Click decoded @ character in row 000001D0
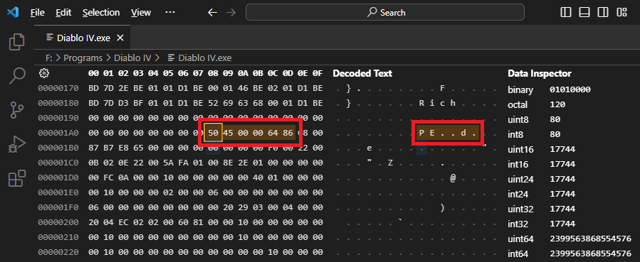Viewport: 640px width, 262px height. 453,178
